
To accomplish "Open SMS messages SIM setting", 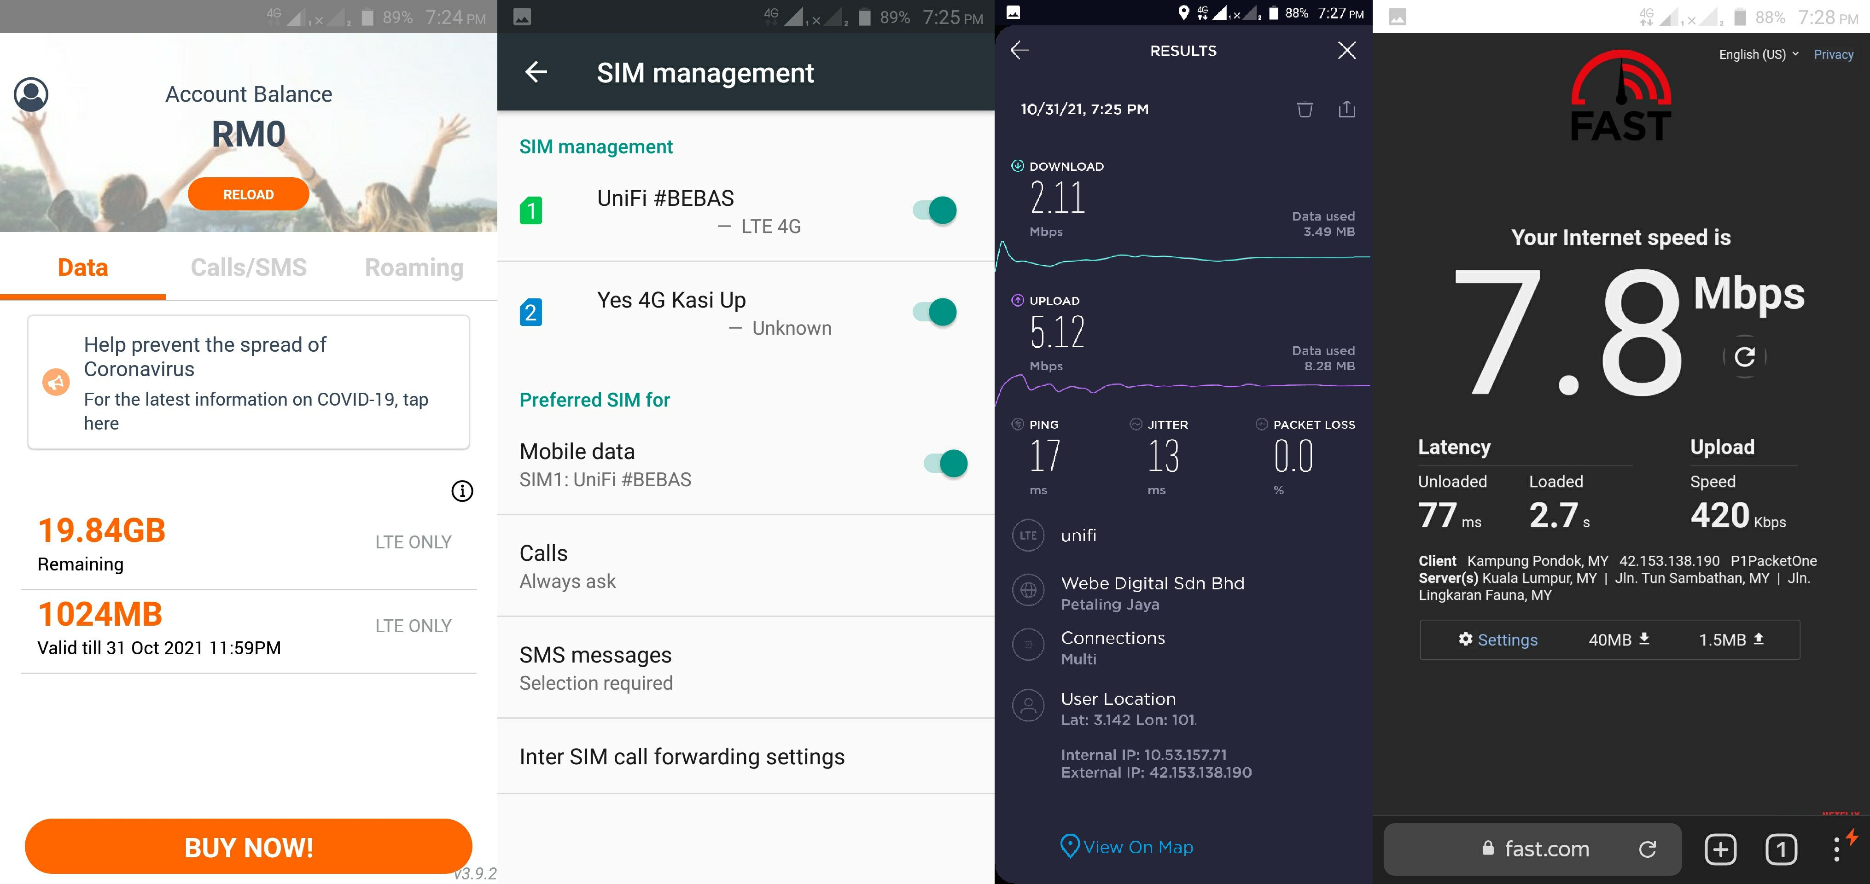I will coord(746,668).
